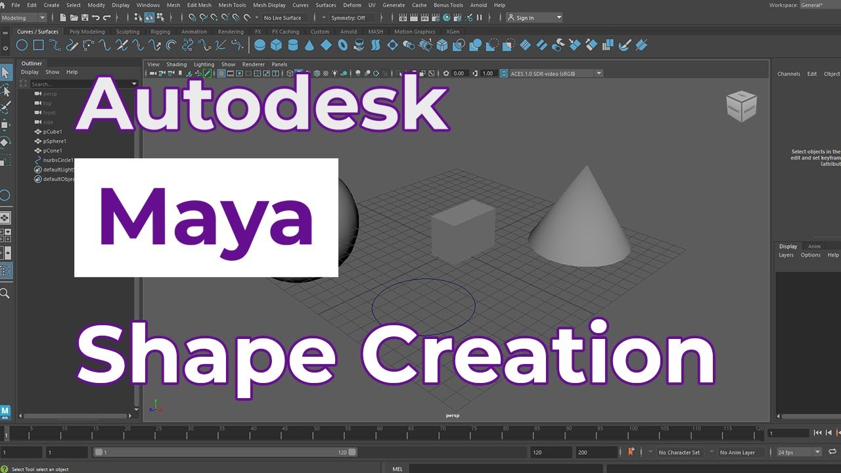
Task: Switch to the Anim layer tab
Action: [x=814, y=246]
